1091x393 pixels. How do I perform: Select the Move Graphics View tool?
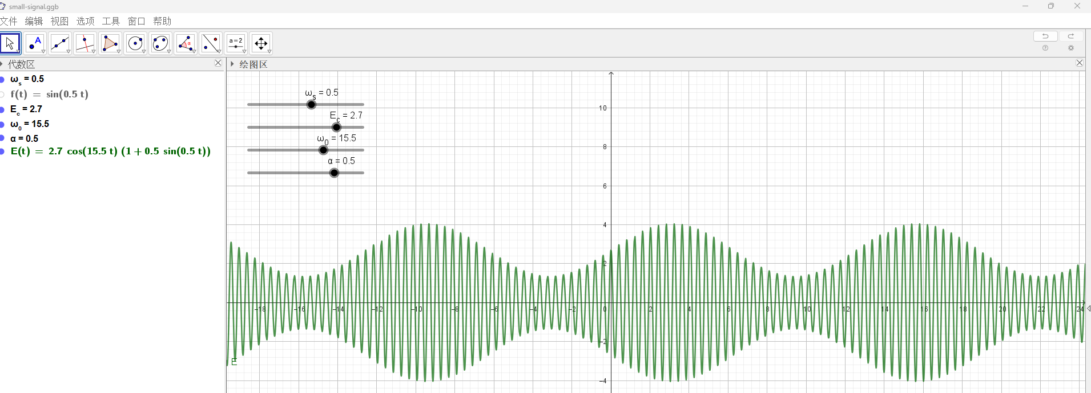[x=261, y=43]
